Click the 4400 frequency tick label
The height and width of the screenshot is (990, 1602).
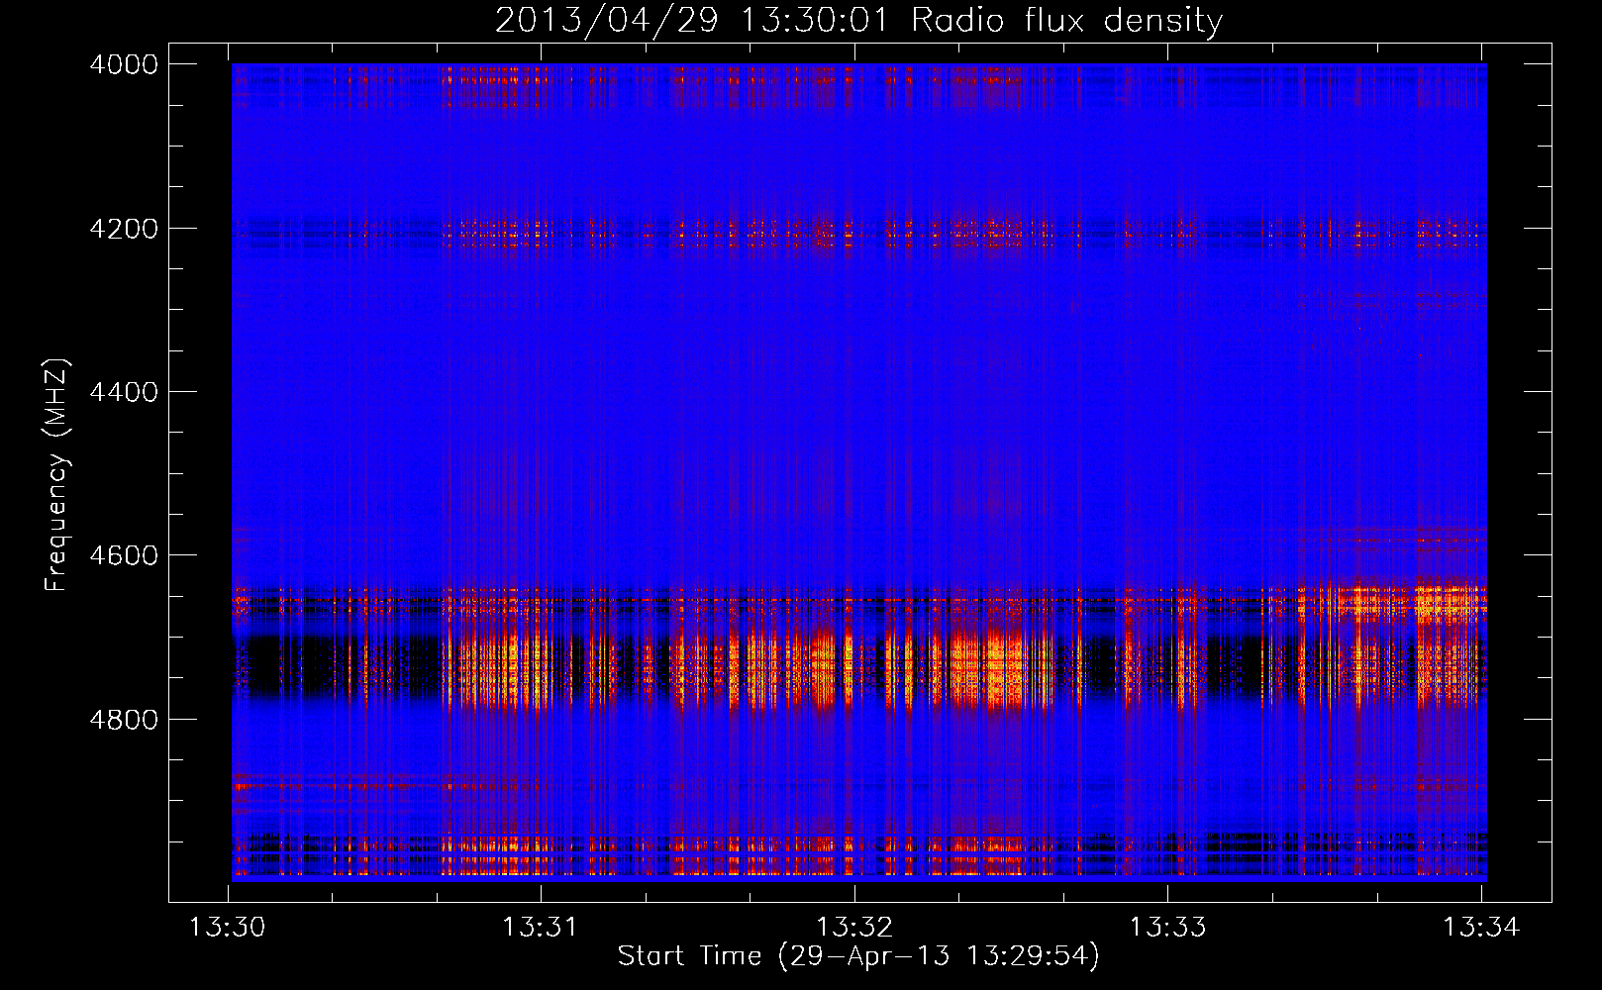pyautogui.click(x=124, y=392)
